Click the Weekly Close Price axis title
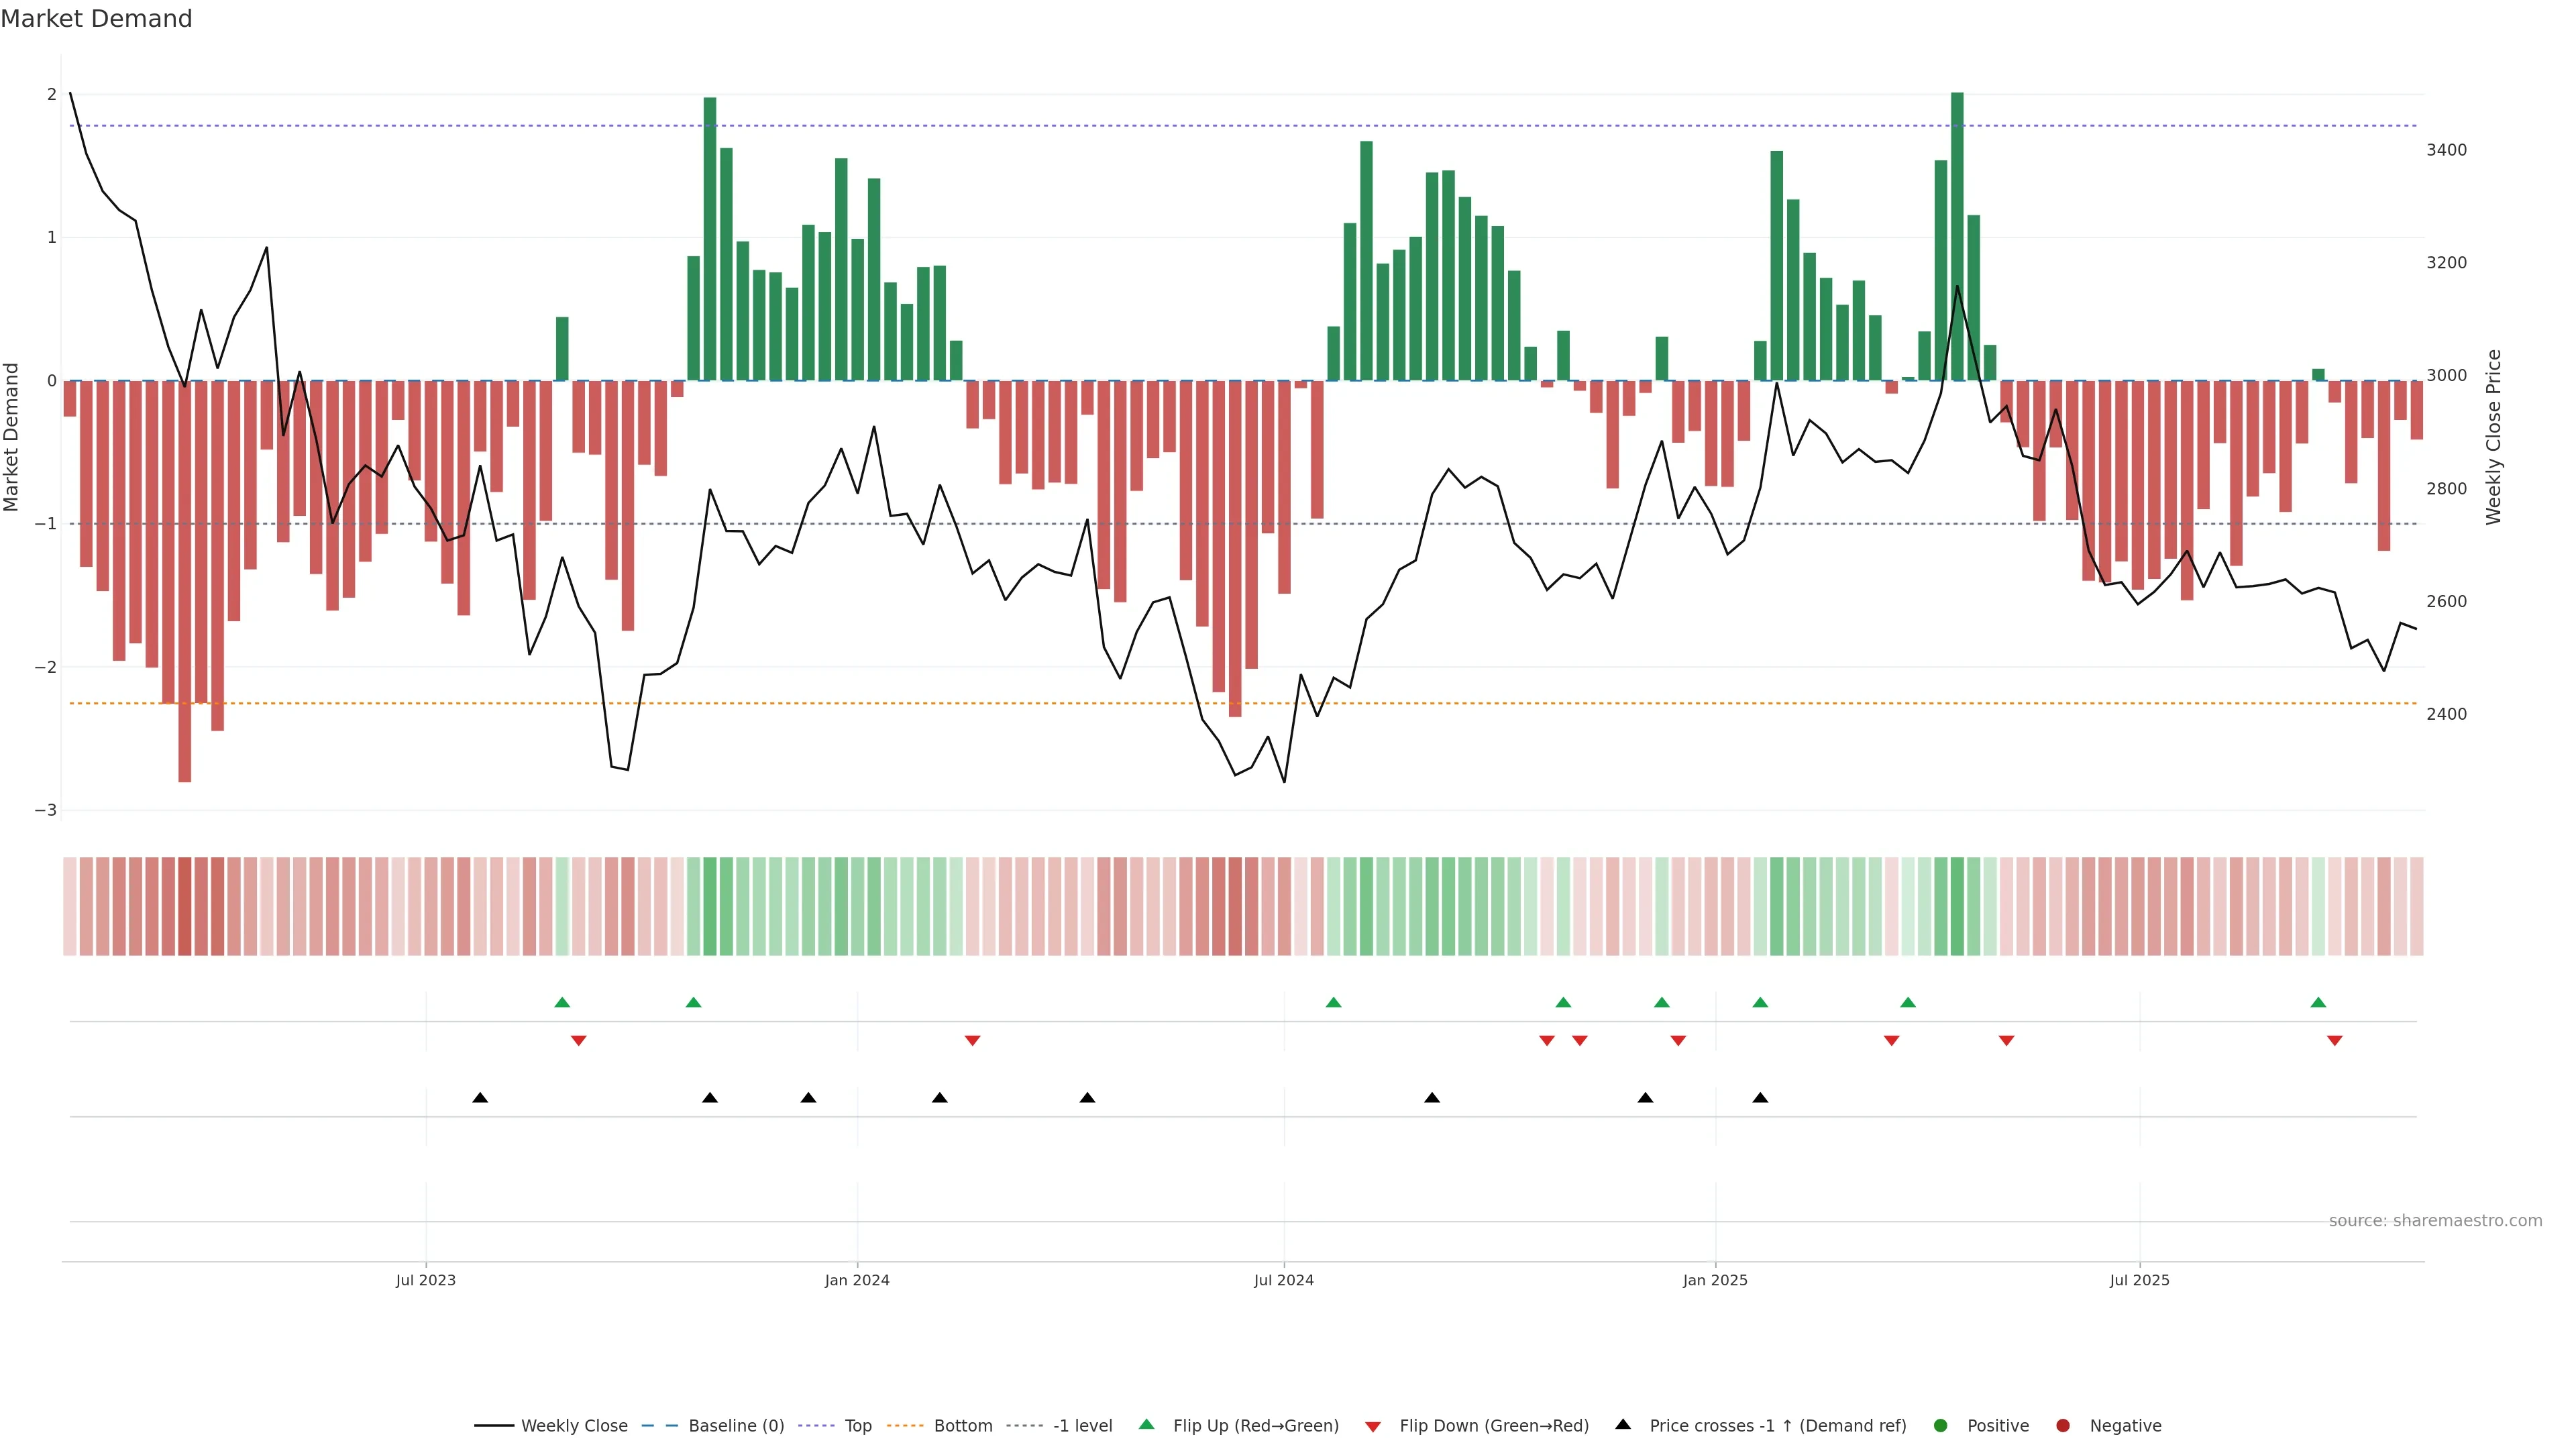The image size is (2576, 1449). click(x=2493, y=437)
